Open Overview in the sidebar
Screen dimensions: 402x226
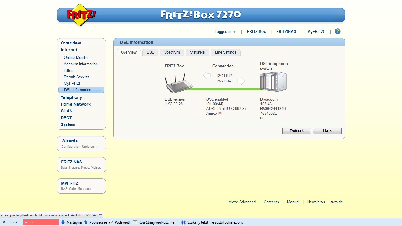click(71, 43)
